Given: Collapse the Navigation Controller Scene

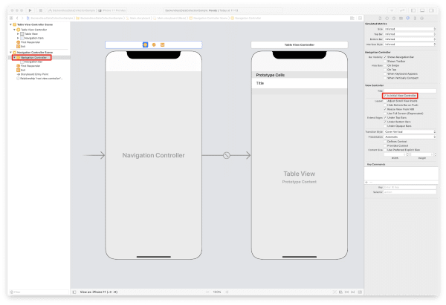Looking at the screenshot, I should [x=11, y=53].
